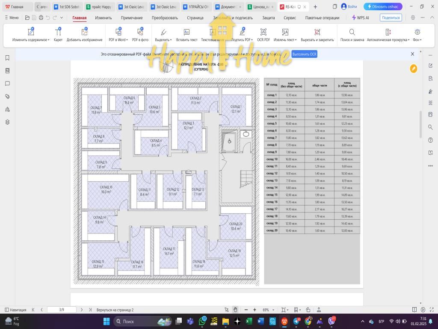
Task: Select the Add Image tool
Action: [x=84, y=33]
